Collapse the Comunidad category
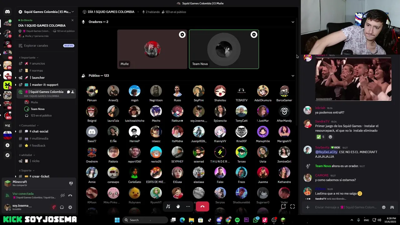Viewport: 400px width, 225px height. pos(29,125)
